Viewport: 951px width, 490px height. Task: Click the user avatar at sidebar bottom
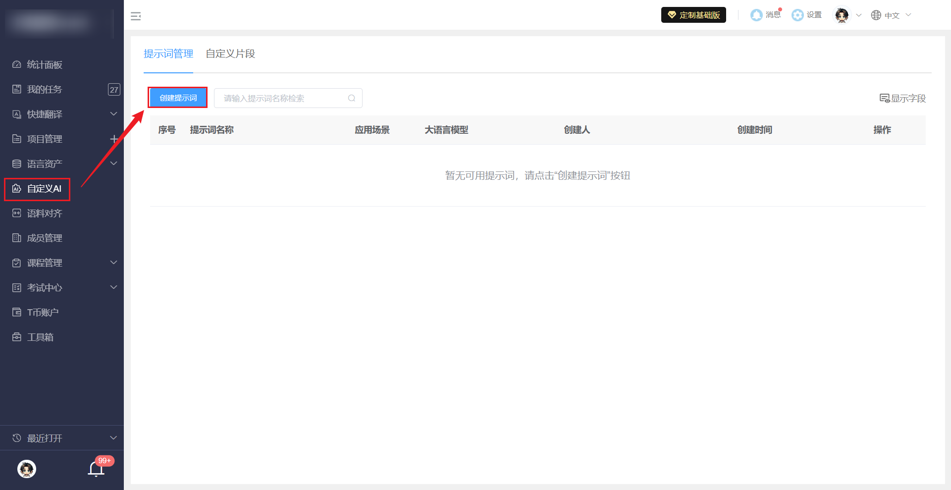(x=27, y=469)
